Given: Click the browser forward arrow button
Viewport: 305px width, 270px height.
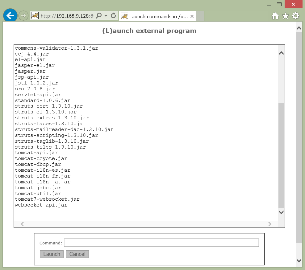Looking at the screenshot, I should 23,15.
